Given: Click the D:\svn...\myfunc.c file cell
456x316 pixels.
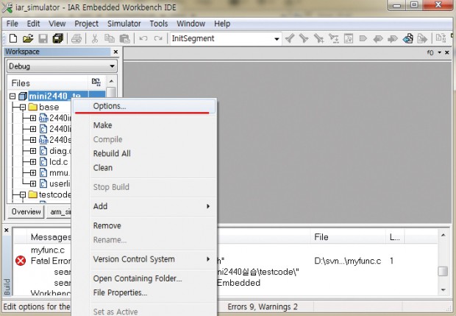Looking at the screenshot, I should tap(348, 261).
